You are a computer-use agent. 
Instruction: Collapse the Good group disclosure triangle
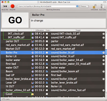(5, 94)
